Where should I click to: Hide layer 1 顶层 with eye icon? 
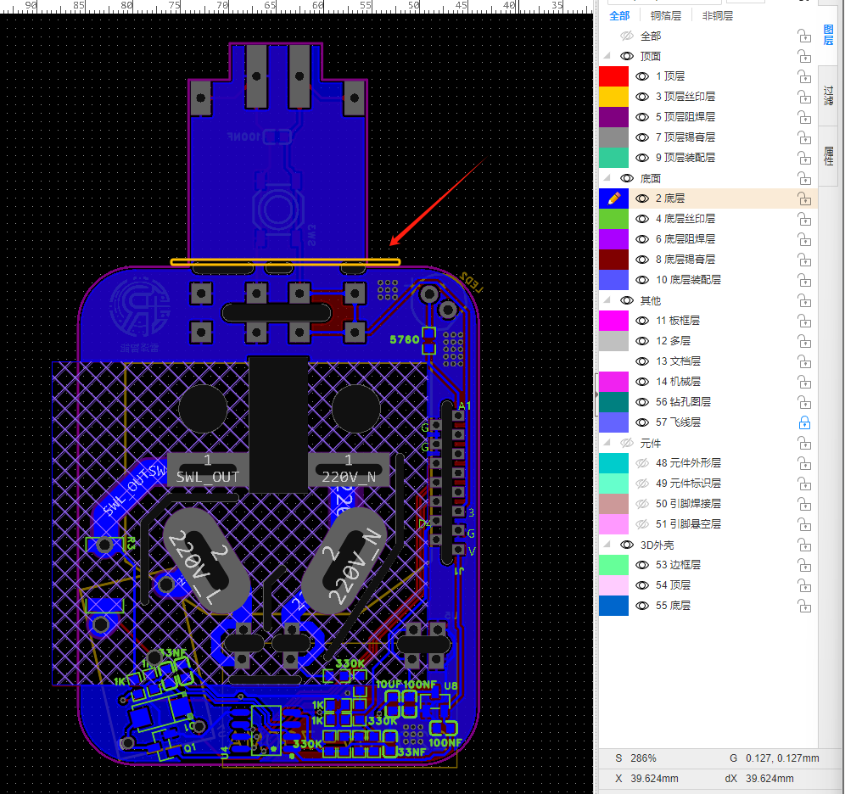[642, 76]
